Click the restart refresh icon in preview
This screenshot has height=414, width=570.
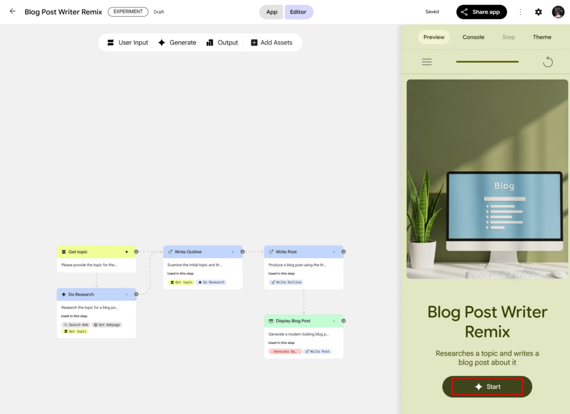(x=548, y=62)
